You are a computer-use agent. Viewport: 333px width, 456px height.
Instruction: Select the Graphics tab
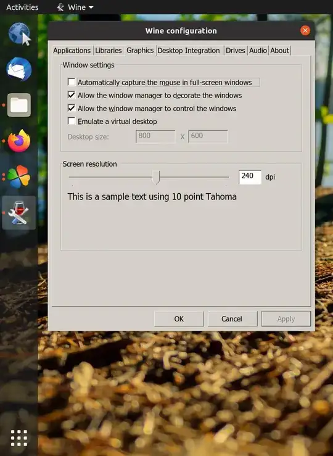click(x=140, y=51)
